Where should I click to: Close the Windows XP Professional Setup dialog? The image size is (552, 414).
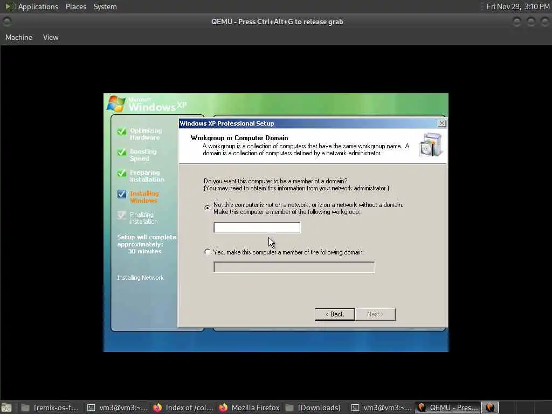click(441, 123)
